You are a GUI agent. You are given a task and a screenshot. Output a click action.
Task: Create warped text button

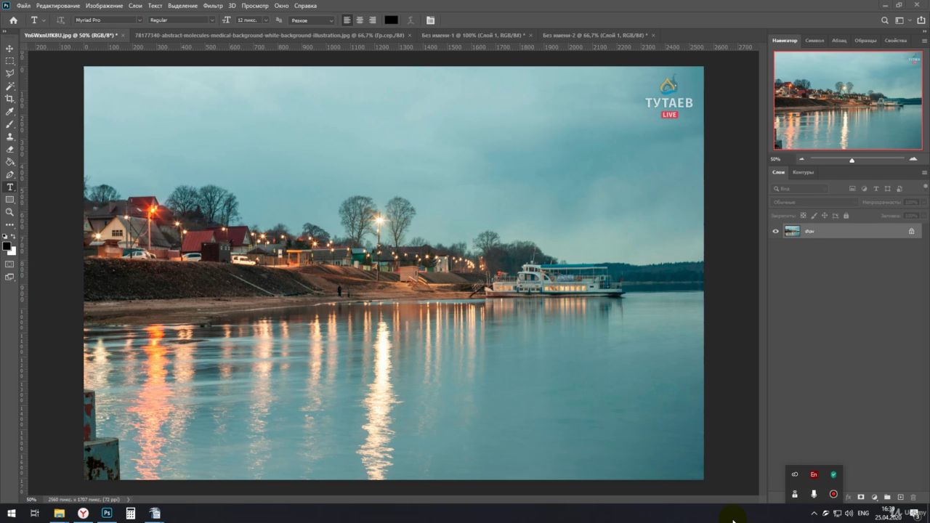click(x=411, y=20)
